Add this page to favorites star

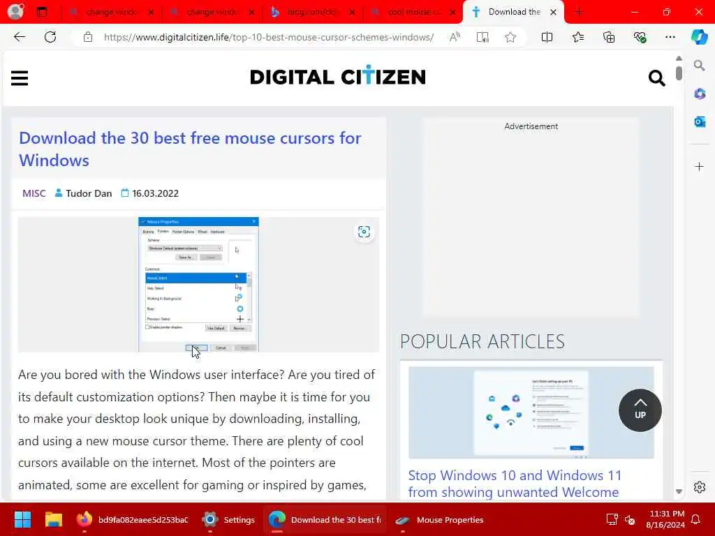click(510, 37)
